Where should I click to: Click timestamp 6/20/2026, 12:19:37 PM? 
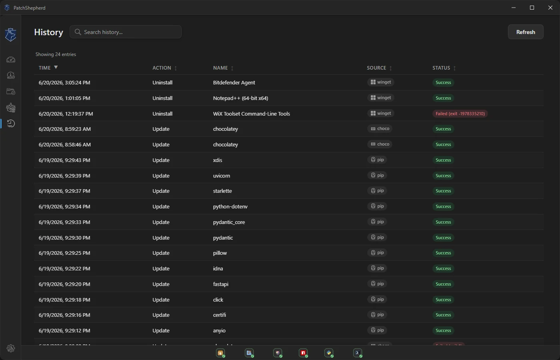(x=66, y=114)
